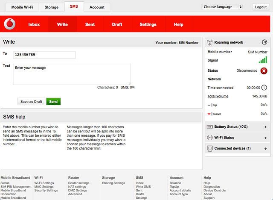This screenshot has height=200, width=273.
Task: Click the Disconnected status text
Action: [x=247, y=71]
